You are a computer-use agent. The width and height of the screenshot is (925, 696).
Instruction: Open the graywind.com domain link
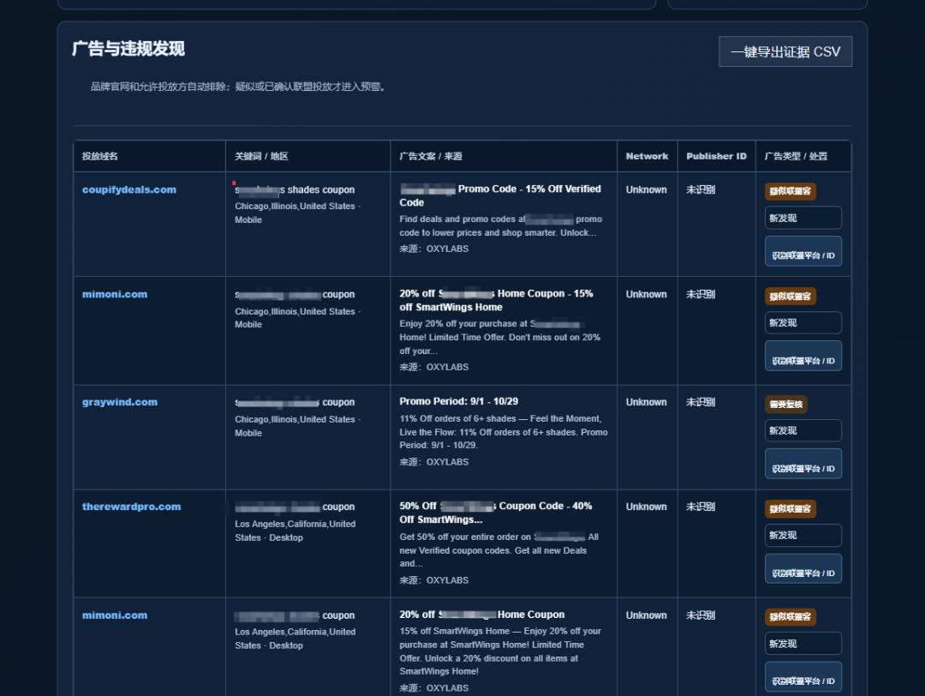120,402
